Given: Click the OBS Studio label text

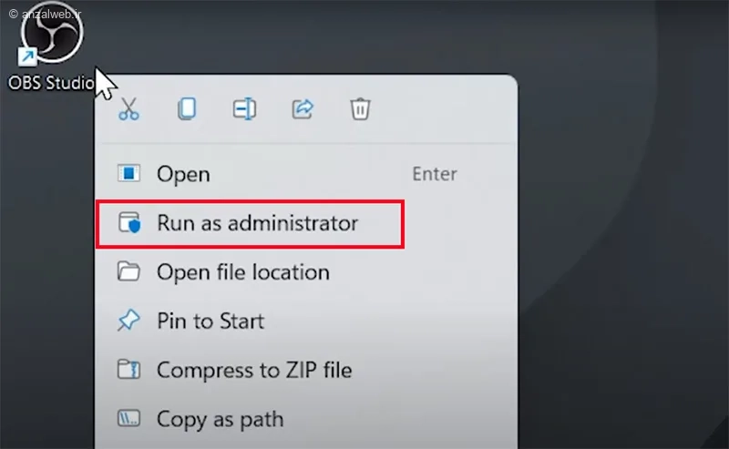Looking at the screenshot, I should [51, 83].
